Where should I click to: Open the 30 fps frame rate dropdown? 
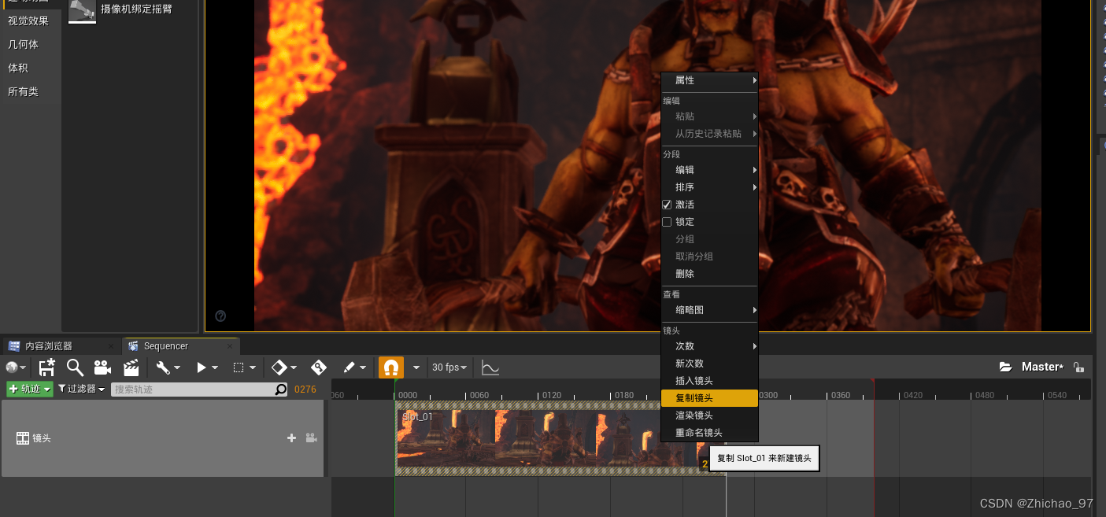coord(449,367)
